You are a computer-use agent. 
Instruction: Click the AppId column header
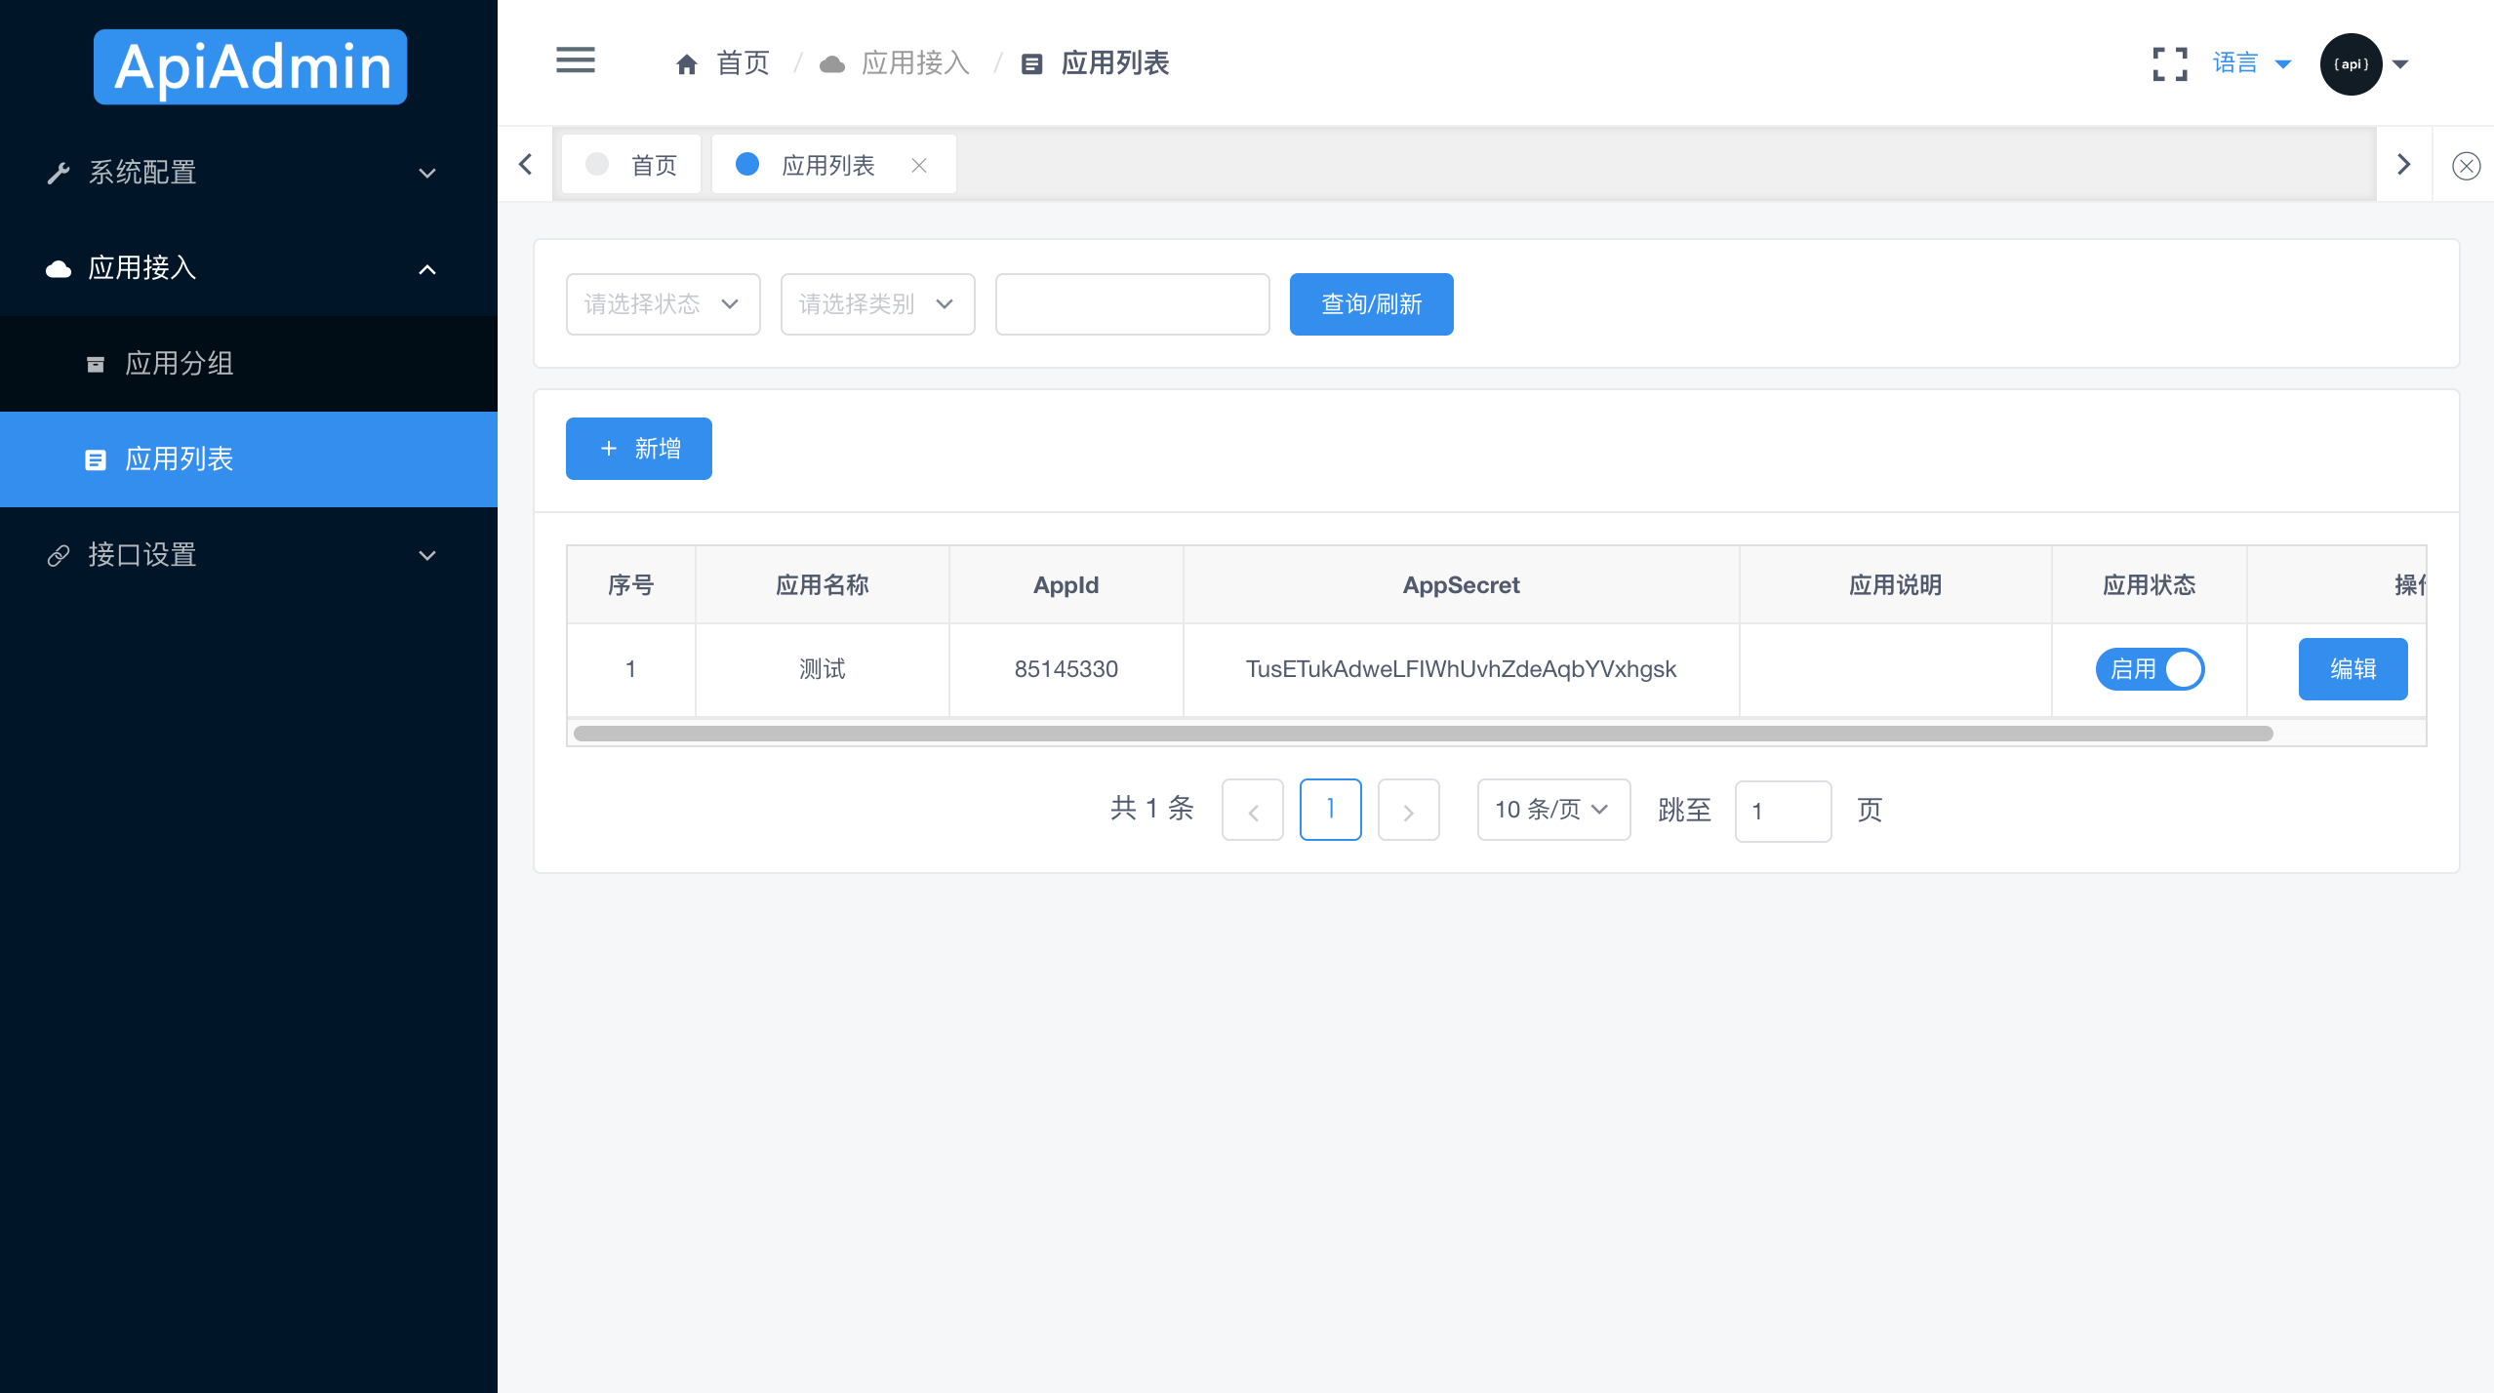pyautogui.click(x=1066, y=585)
